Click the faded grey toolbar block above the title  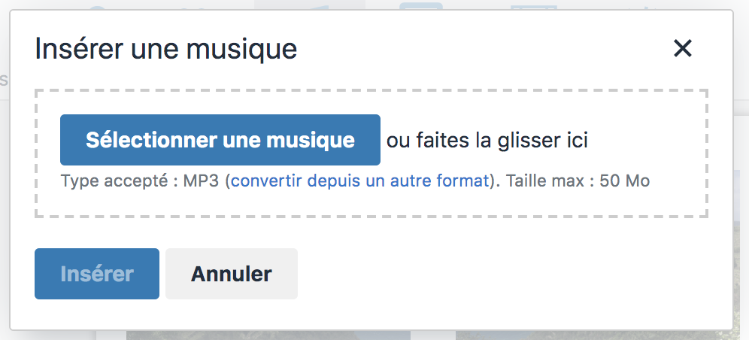(x=310, y=5)
